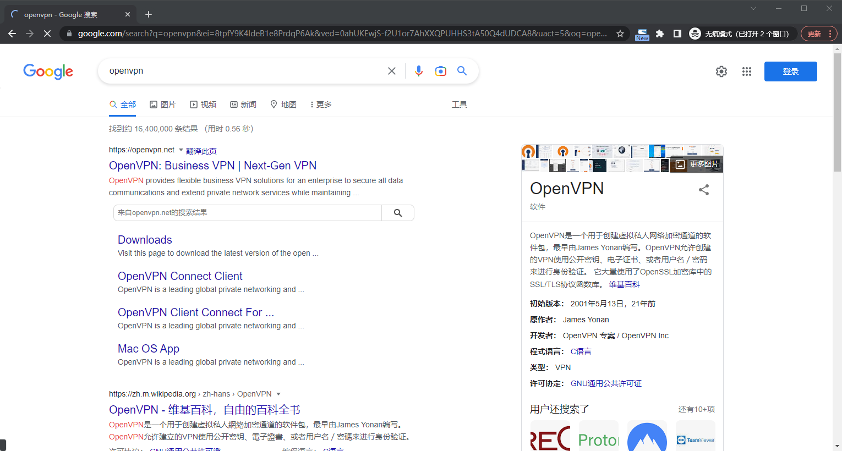Open the extension marked New
The height and width of the screenshot is (451, 842).
[642, 34]
